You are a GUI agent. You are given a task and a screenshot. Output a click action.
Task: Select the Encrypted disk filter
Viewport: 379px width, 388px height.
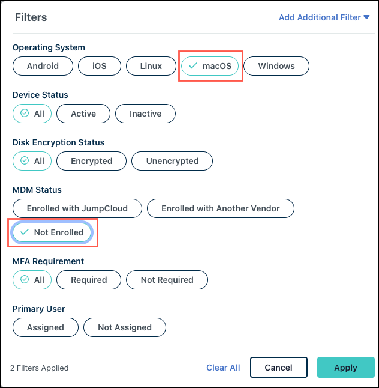tap(91, 161)
